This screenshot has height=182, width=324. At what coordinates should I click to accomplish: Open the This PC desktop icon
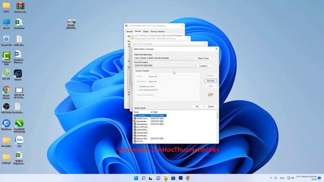[x=7, y=24]
